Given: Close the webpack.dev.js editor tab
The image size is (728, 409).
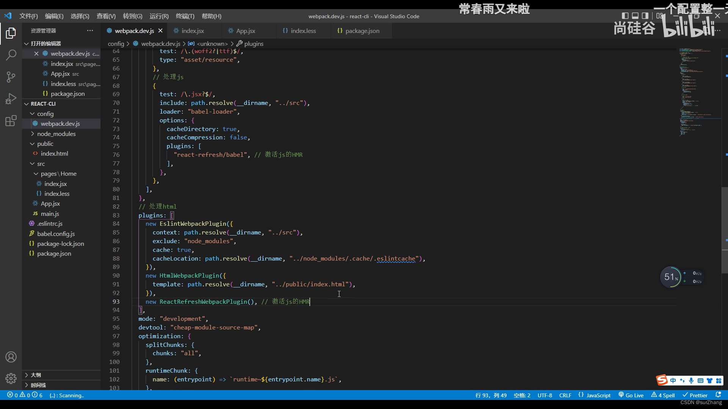Looking at the screenshot, I should 160,31.
